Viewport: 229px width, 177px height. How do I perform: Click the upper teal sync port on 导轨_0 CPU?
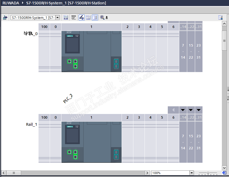pos(116,61)
